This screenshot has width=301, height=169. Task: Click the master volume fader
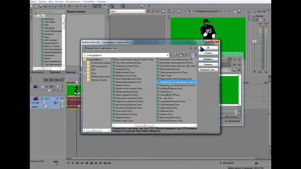tap(254, 41)
